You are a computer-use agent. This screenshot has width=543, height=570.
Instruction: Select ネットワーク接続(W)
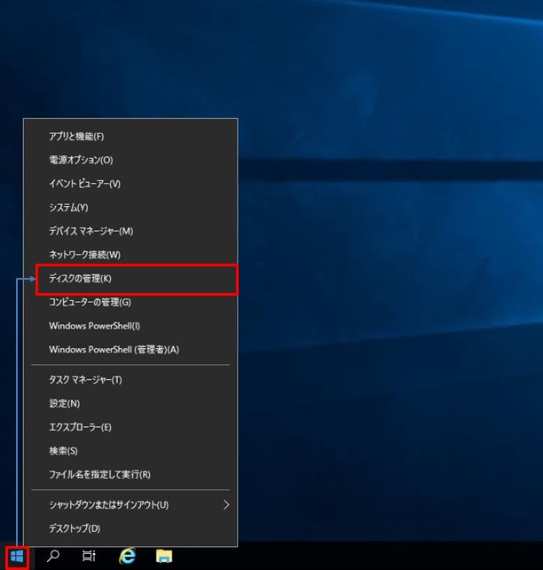pyautogui.click(x=130, y=255)
